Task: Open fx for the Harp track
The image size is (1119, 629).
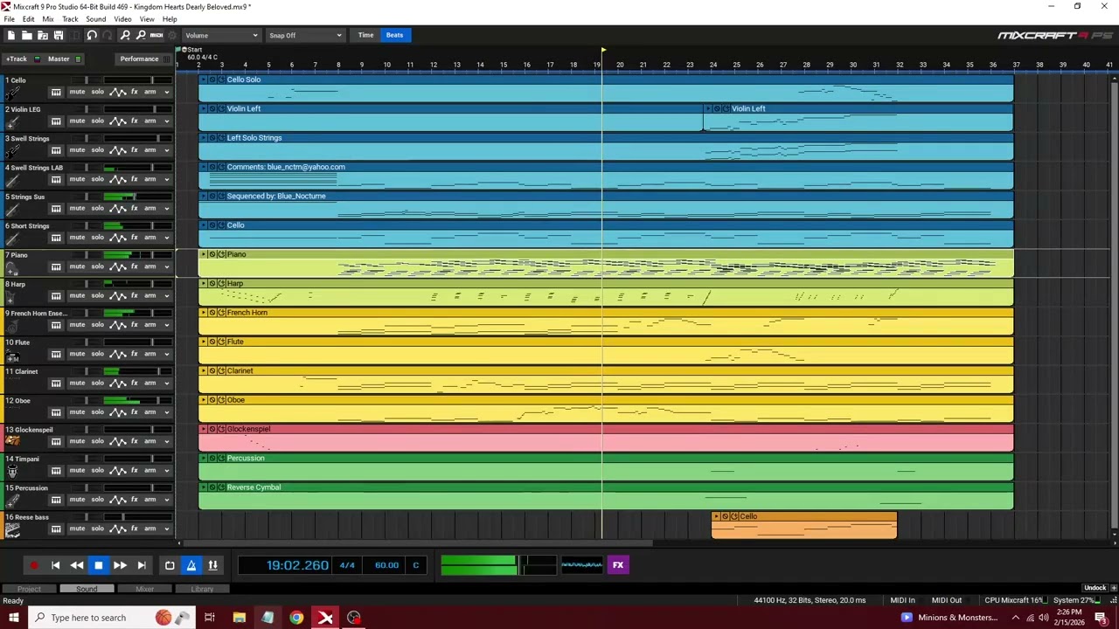Action: pyautogui.click(x=135, y=295)
